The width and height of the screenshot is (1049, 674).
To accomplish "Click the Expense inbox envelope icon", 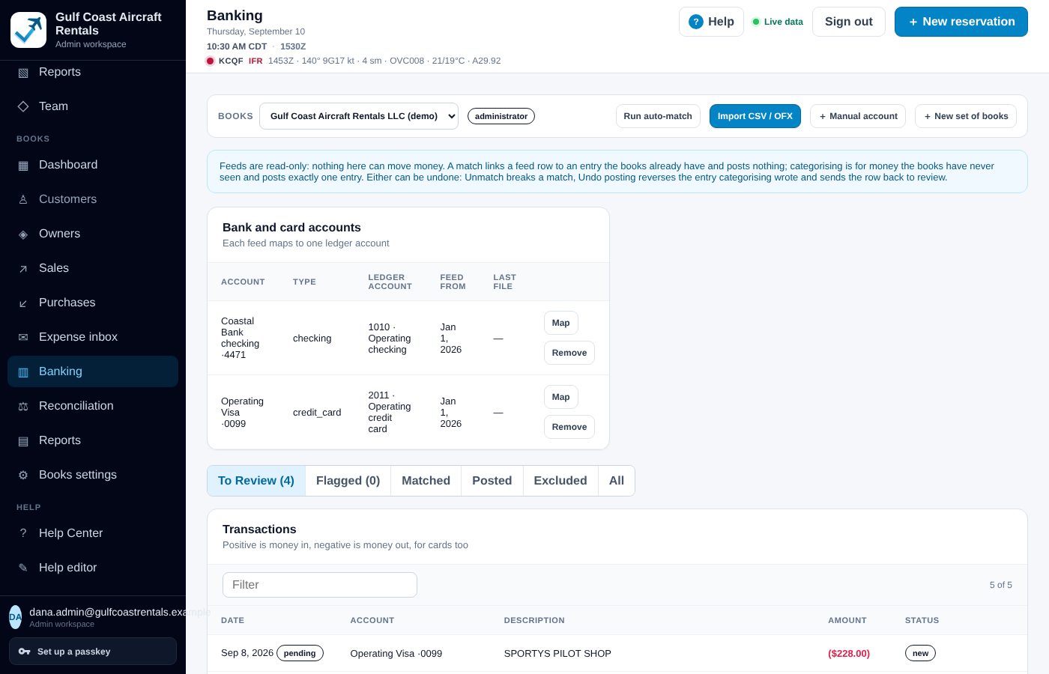I will [x=23, y=338].
